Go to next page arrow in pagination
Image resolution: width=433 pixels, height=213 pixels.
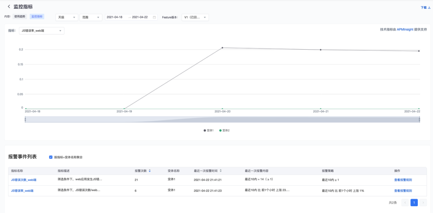click(x=423, y=203)
